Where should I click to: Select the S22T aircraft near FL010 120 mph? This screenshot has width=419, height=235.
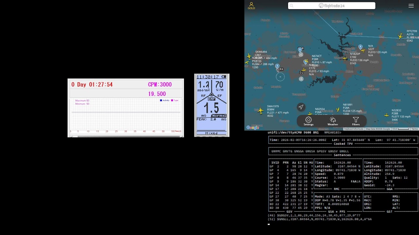point(363,51)
